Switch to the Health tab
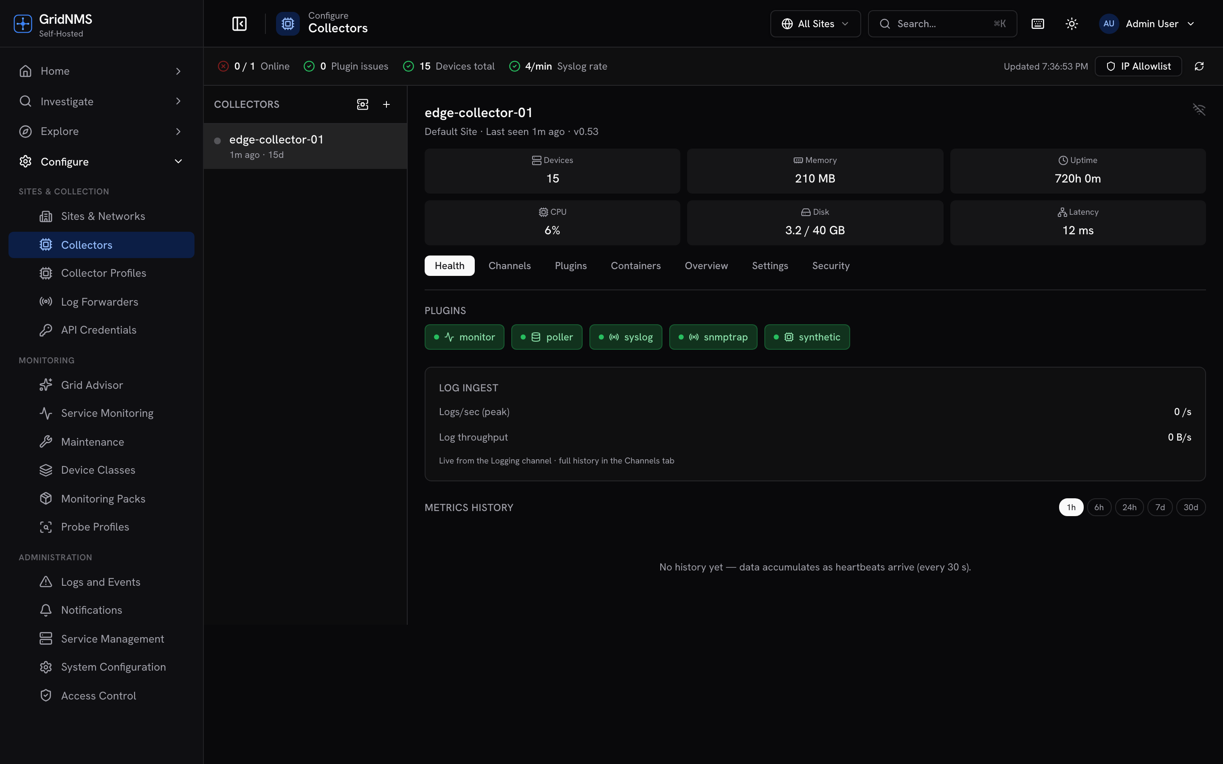 tap(449, 266)
